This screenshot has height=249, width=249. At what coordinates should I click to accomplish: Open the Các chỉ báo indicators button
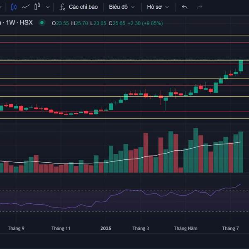coord(78,7)
